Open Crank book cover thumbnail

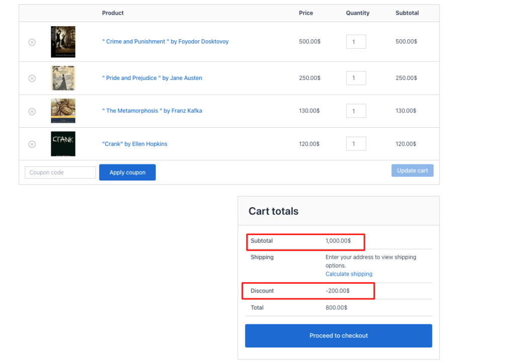[x=63, y=144]
